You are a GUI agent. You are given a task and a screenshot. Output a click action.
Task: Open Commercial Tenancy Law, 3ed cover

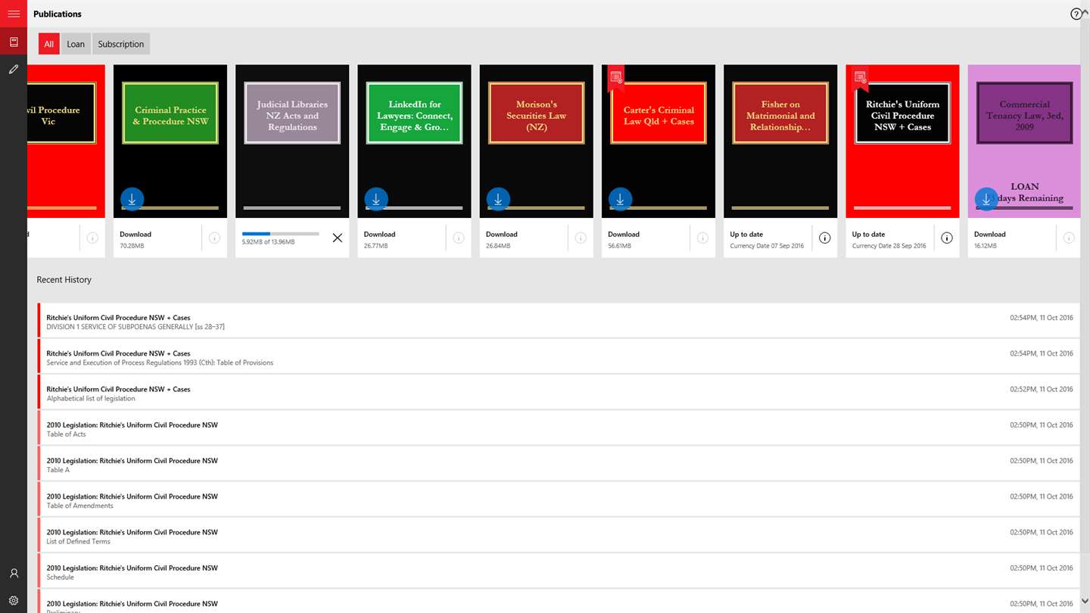[1024, 142]
